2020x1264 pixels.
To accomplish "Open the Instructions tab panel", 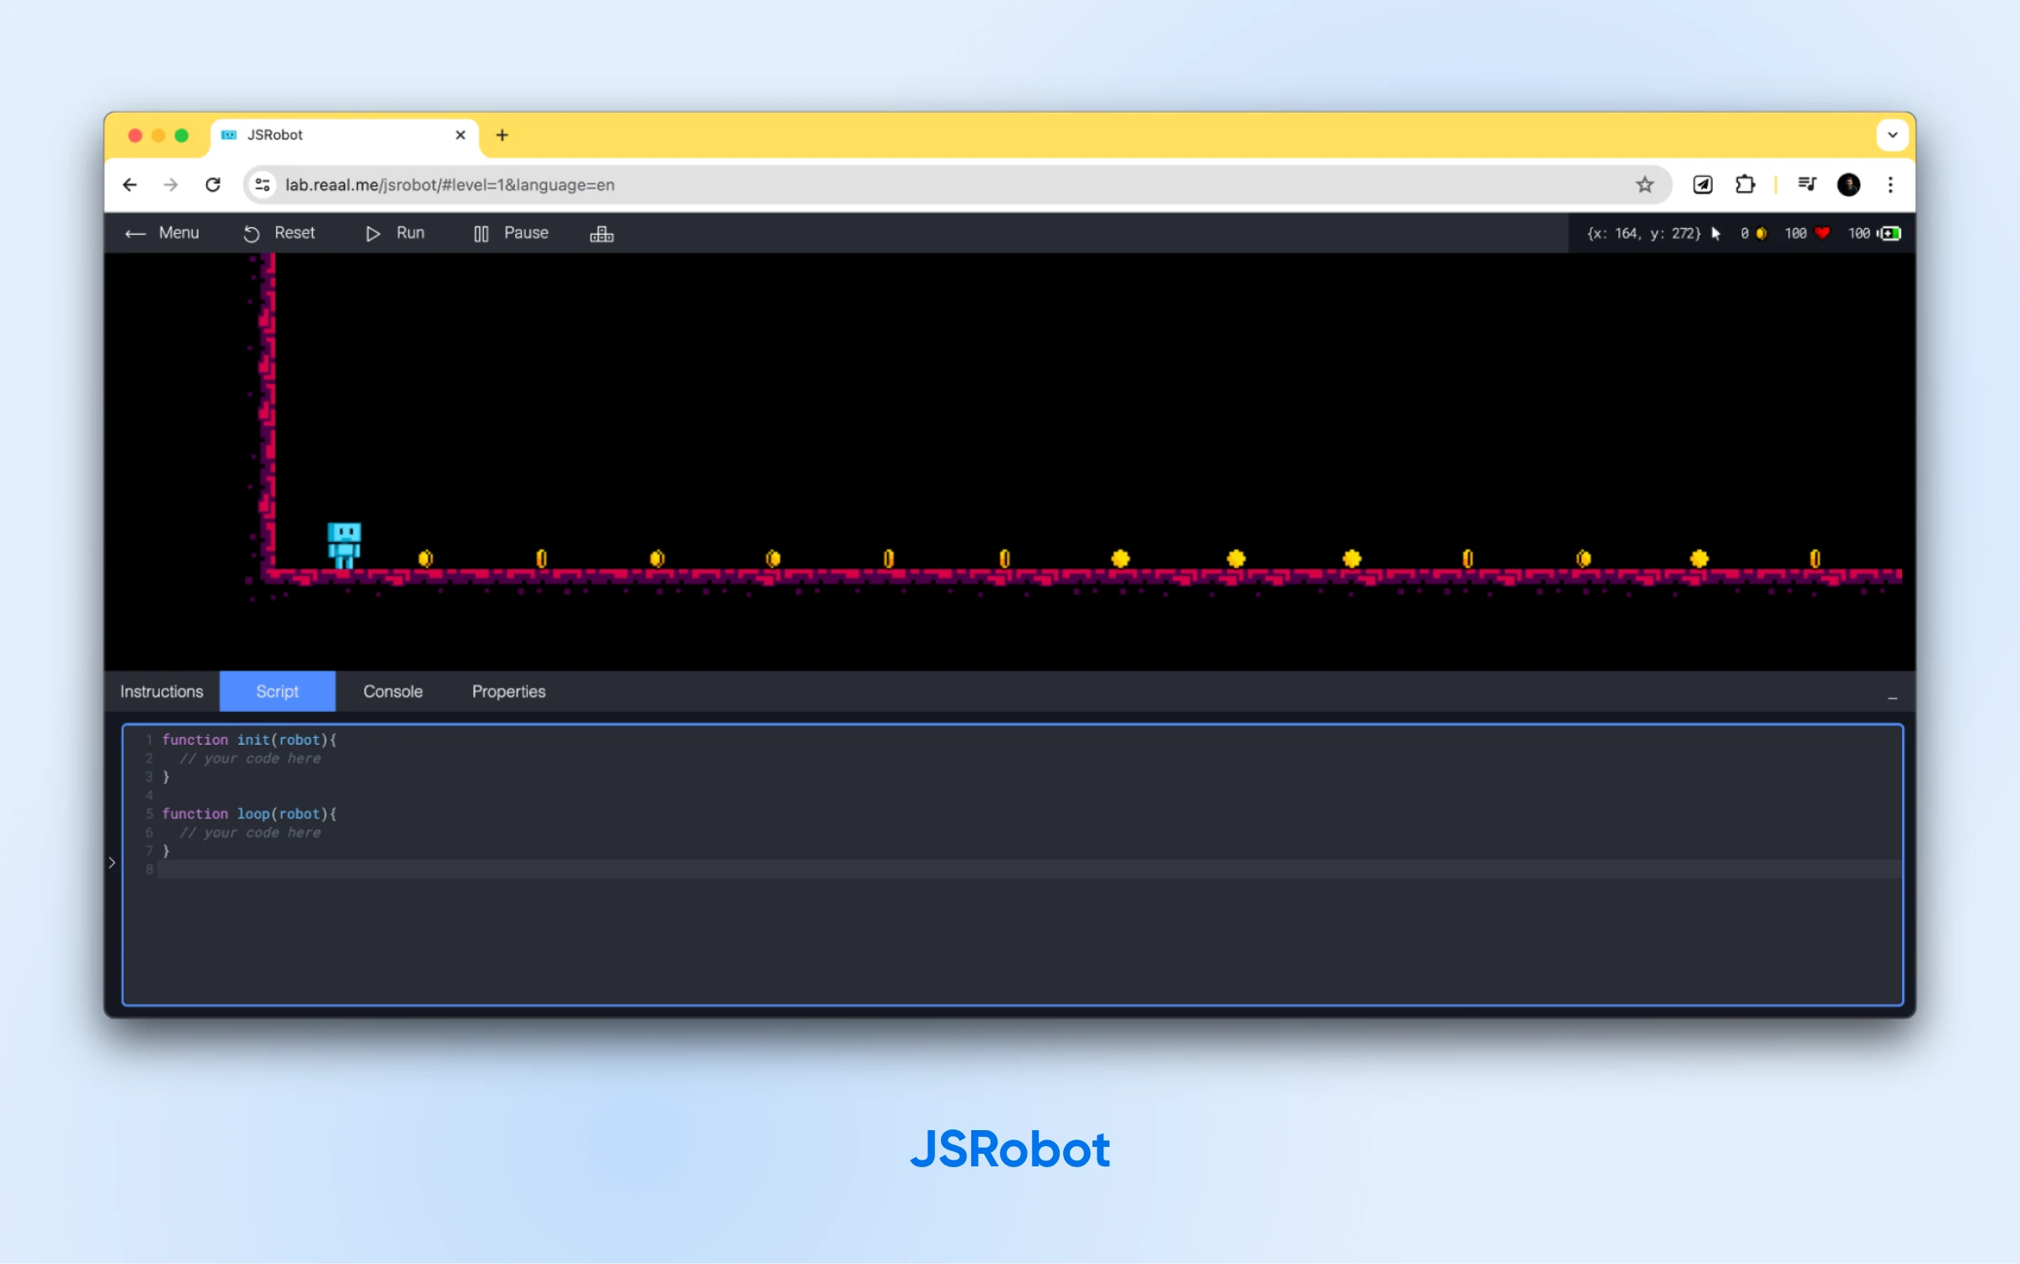I will [x=162, y=692].
